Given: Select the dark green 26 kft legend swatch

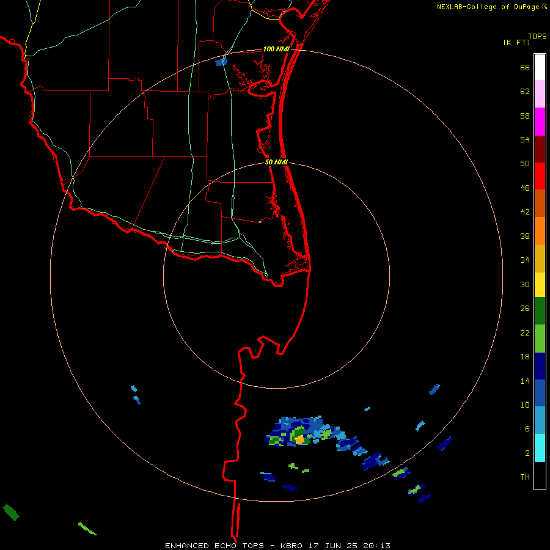Looking at the screenshot, I should click(540, 311).
